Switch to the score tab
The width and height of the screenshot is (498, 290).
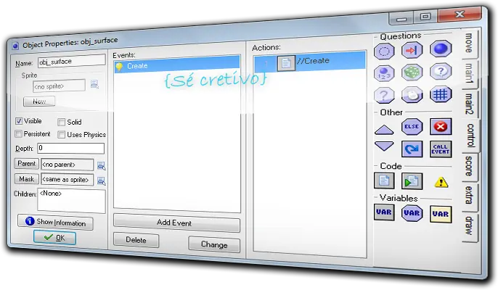(x=470, y=166)
